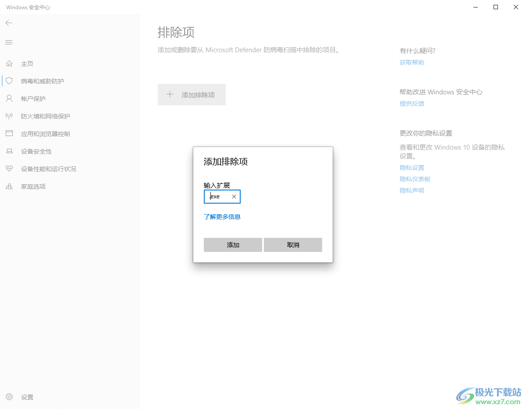Close the Windows 安全中心 window
Screen dimensions: 526x409
point(516,7)
